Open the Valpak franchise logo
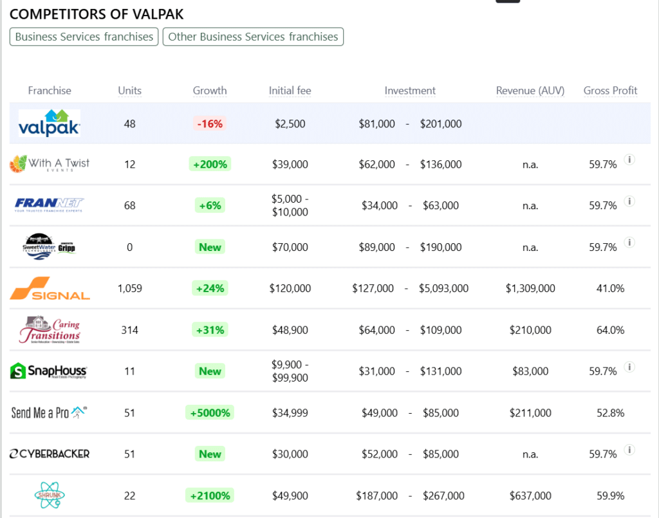The height and width of the screenshot is (518, 659). tap(50, 123)
